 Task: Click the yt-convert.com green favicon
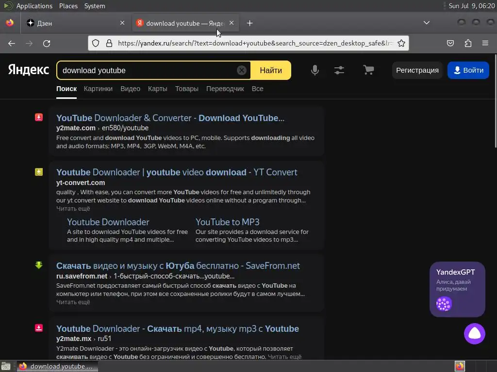39,172
